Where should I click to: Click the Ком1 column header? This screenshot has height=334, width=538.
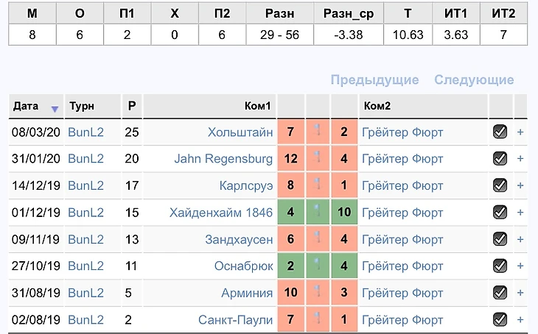[x=258, y=106]
